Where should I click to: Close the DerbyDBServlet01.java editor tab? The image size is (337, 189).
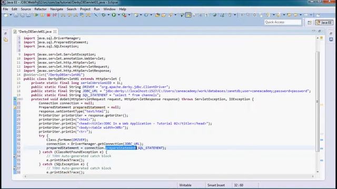point(55,31)
